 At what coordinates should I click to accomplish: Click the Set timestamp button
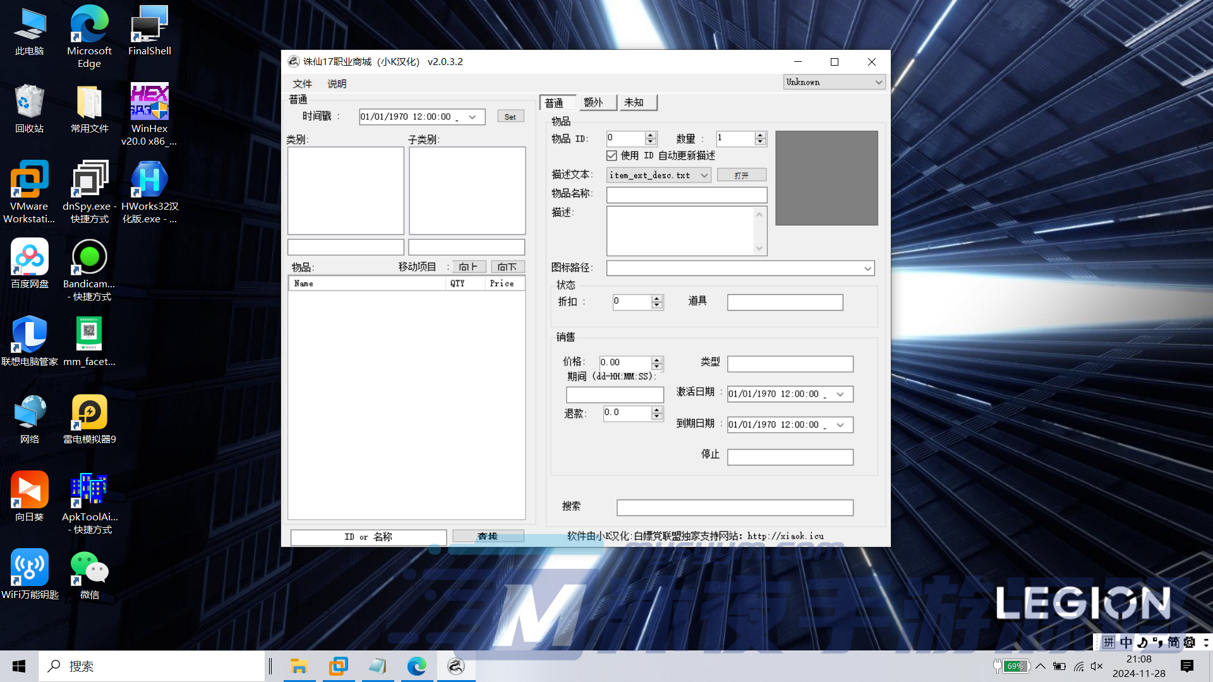click(510, 117)
